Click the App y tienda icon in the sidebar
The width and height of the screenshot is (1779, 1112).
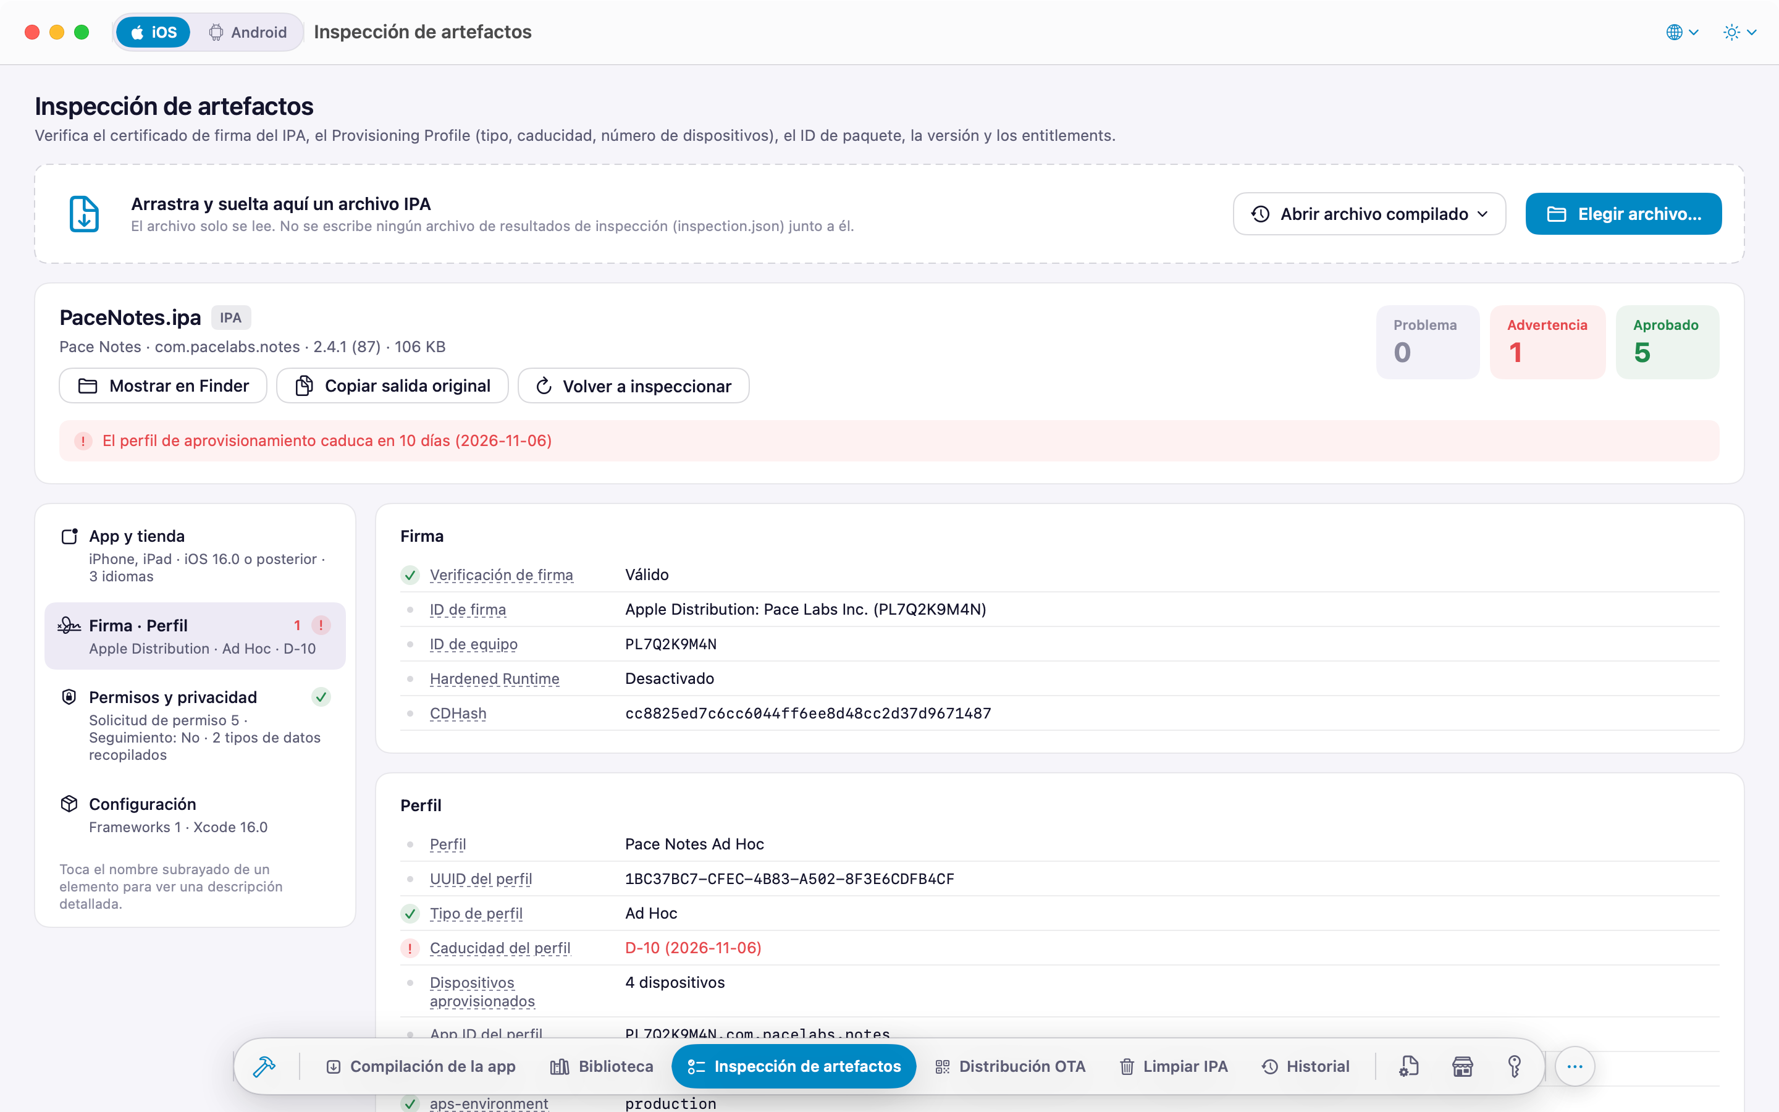(69, 536)
